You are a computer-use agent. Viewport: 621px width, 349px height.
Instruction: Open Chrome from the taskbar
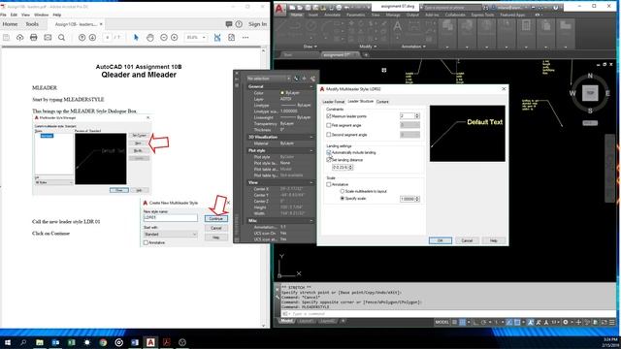(103, 342)
